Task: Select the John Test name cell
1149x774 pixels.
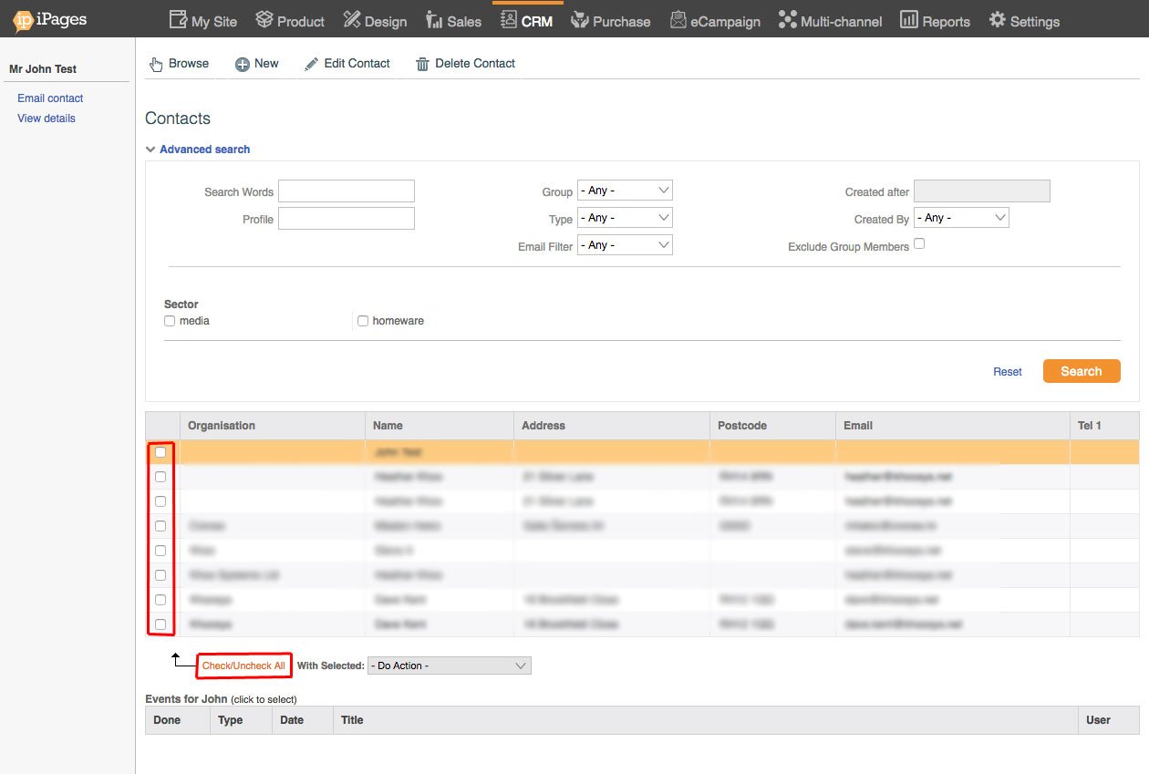Action: 440,452
